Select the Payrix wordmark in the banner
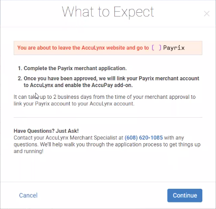Image resolution: width=216 pixels, height=209 pixels. point(174,48)
